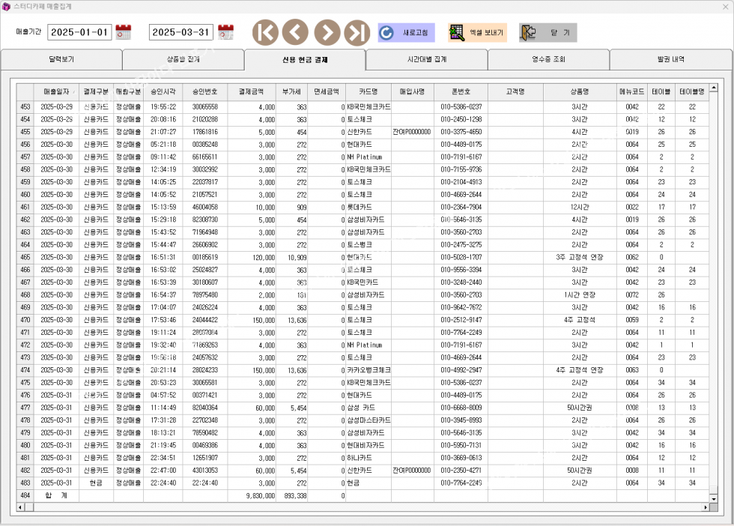Click the horizontal scrollbar left arrow
This screenshot has height=526, width=734.
(20, 507)
